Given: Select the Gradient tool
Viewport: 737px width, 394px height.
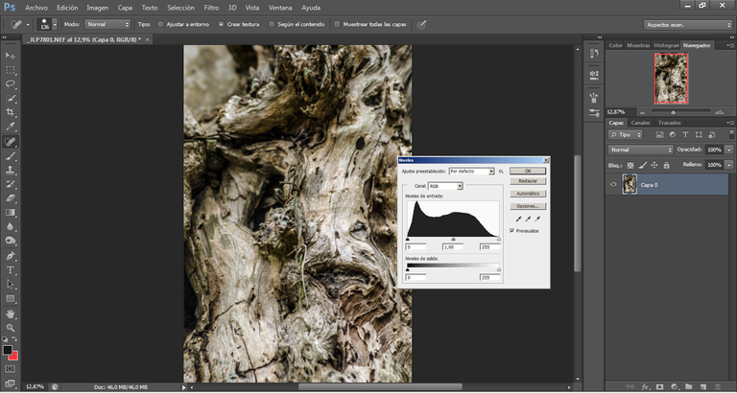Looking at the screenshot, I should pos(11,212).
